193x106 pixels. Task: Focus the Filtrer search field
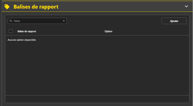click(37, 21)
